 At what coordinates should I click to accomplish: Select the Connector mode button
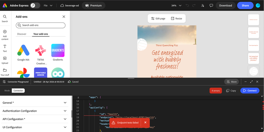(18, 91)
